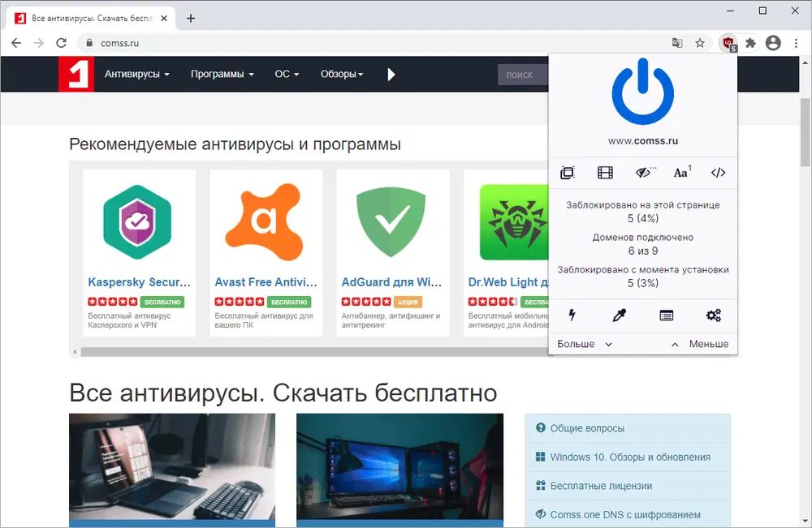Toggle block remote fonts Aa icon
This screenshot has height=528, width=812.
[x=682, y=172]
